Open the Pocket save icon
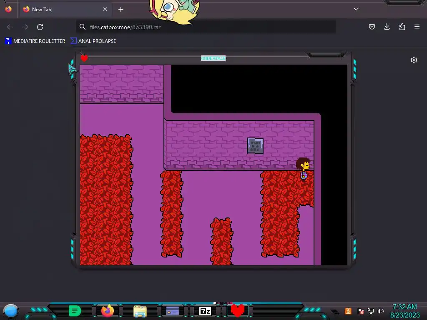 click(x=372, y=27)
